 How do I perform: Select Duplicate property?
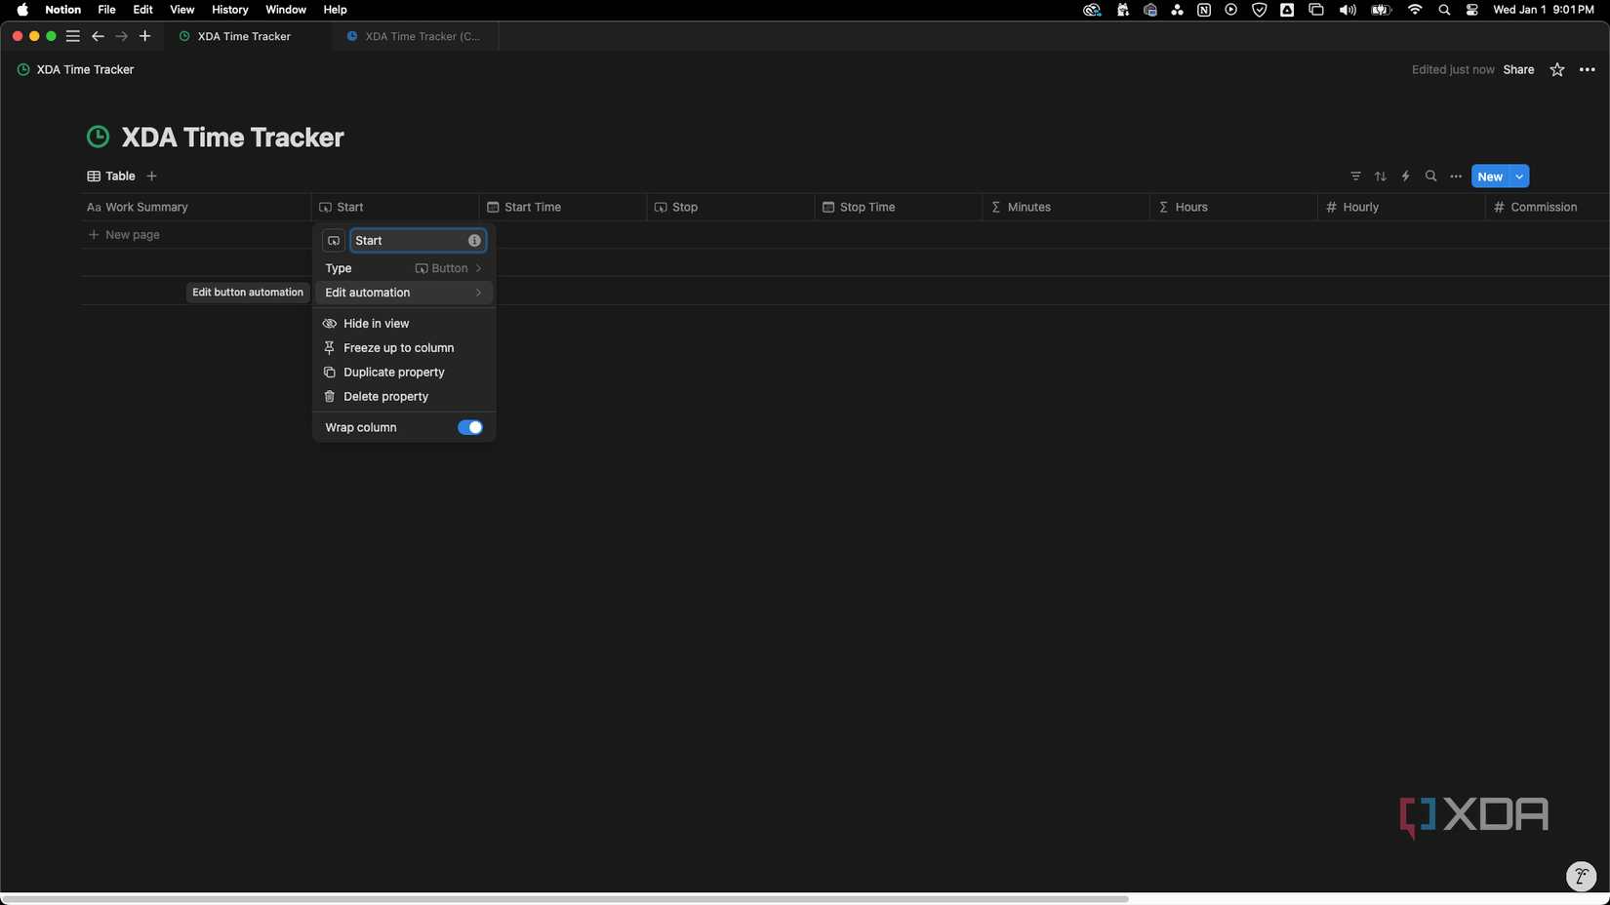(403, 373)
